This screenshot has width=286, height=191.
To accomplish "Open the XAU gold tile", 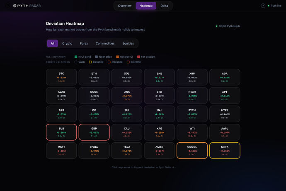I will (126, 132).
